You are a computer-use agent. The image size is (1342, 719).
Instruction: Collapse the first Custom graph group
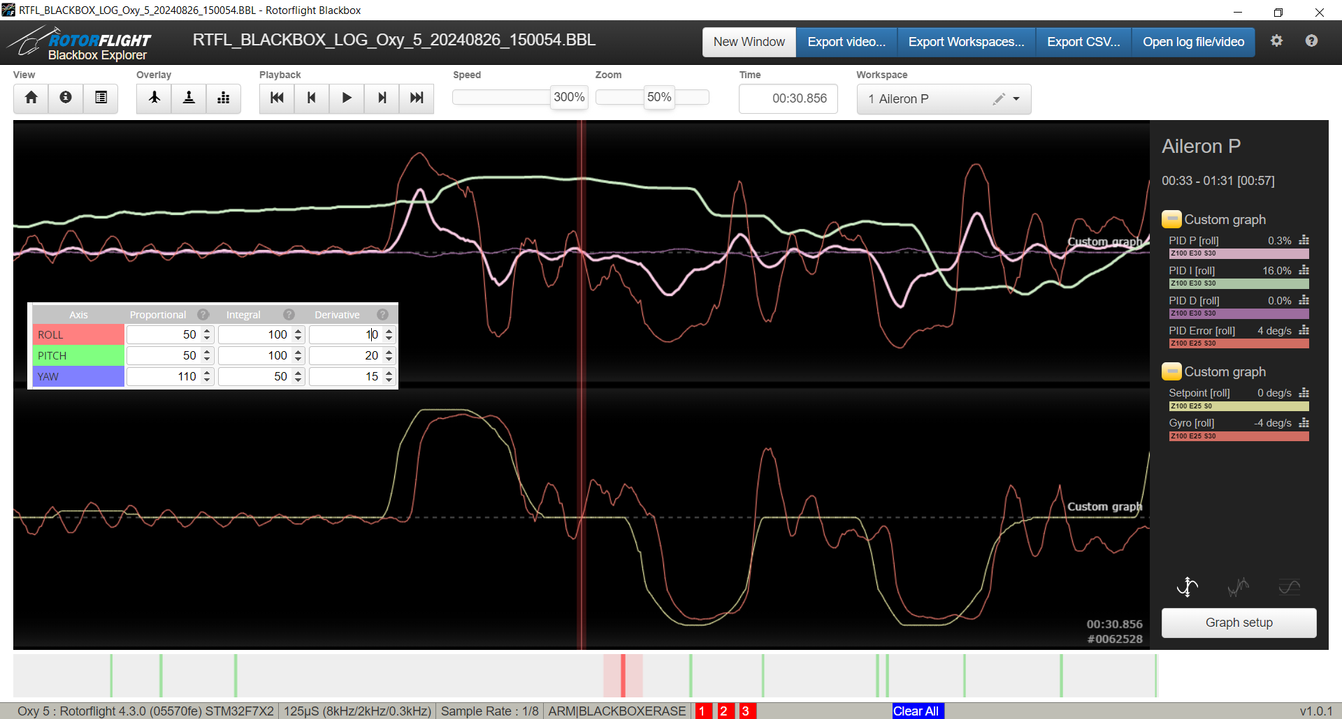click(1171, 219)
